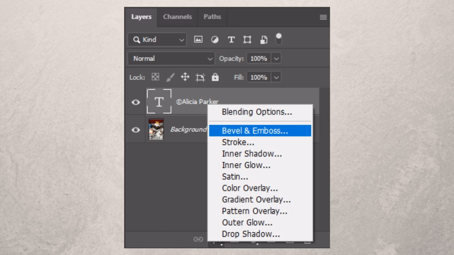Click the Background layer thumbnail
This screenshot has height=255, width=454.
[x=156, y=129]
